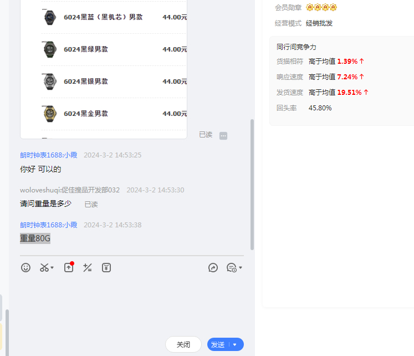Expand the screenshot tool dropdown arrow
414x356 pixels.
click(x=52, y=268)
